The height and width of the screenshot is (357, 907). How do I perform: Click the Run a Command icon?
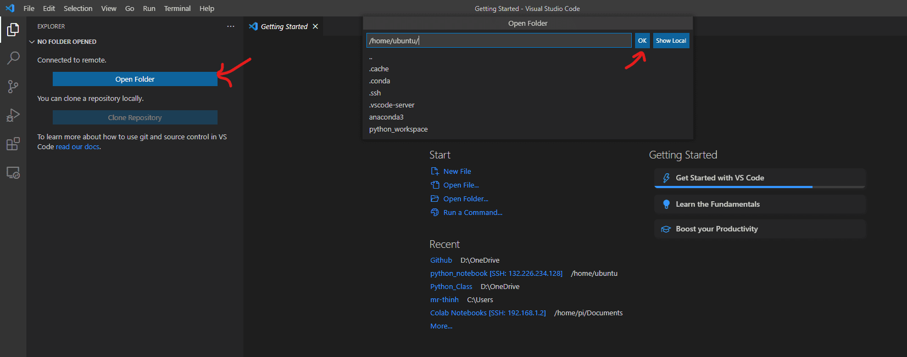coord(435,212)
